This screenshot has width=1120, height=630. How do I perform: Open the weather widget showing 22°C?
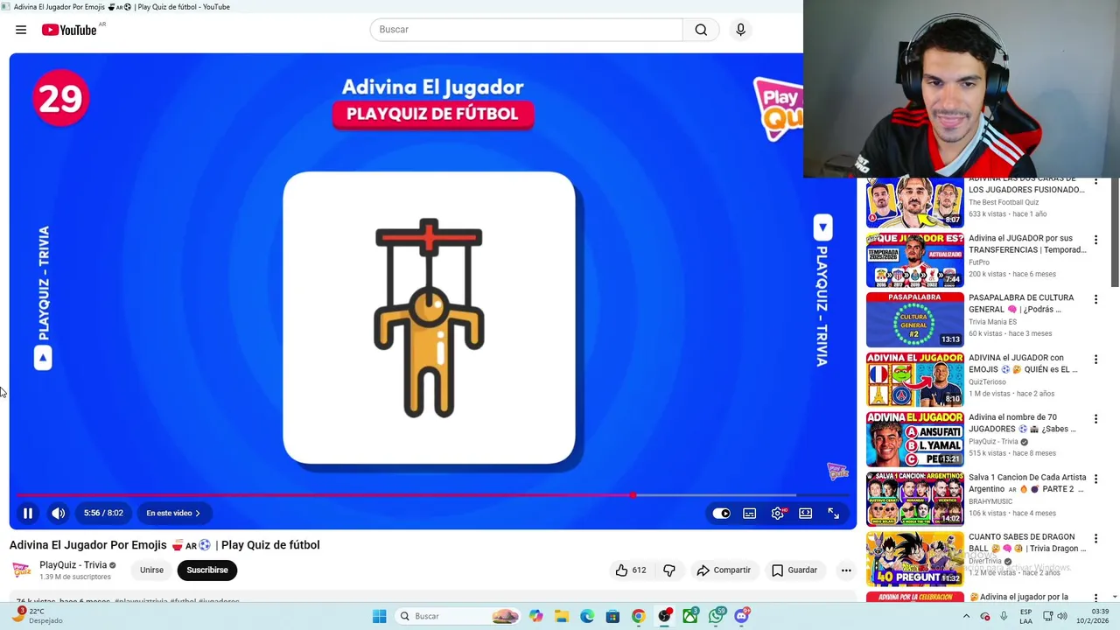37,617
